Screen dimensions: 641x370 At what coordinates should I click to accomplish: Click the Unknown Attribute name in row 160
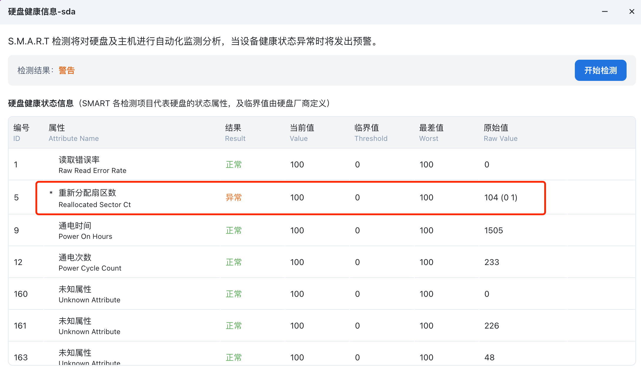coord(89,294)
